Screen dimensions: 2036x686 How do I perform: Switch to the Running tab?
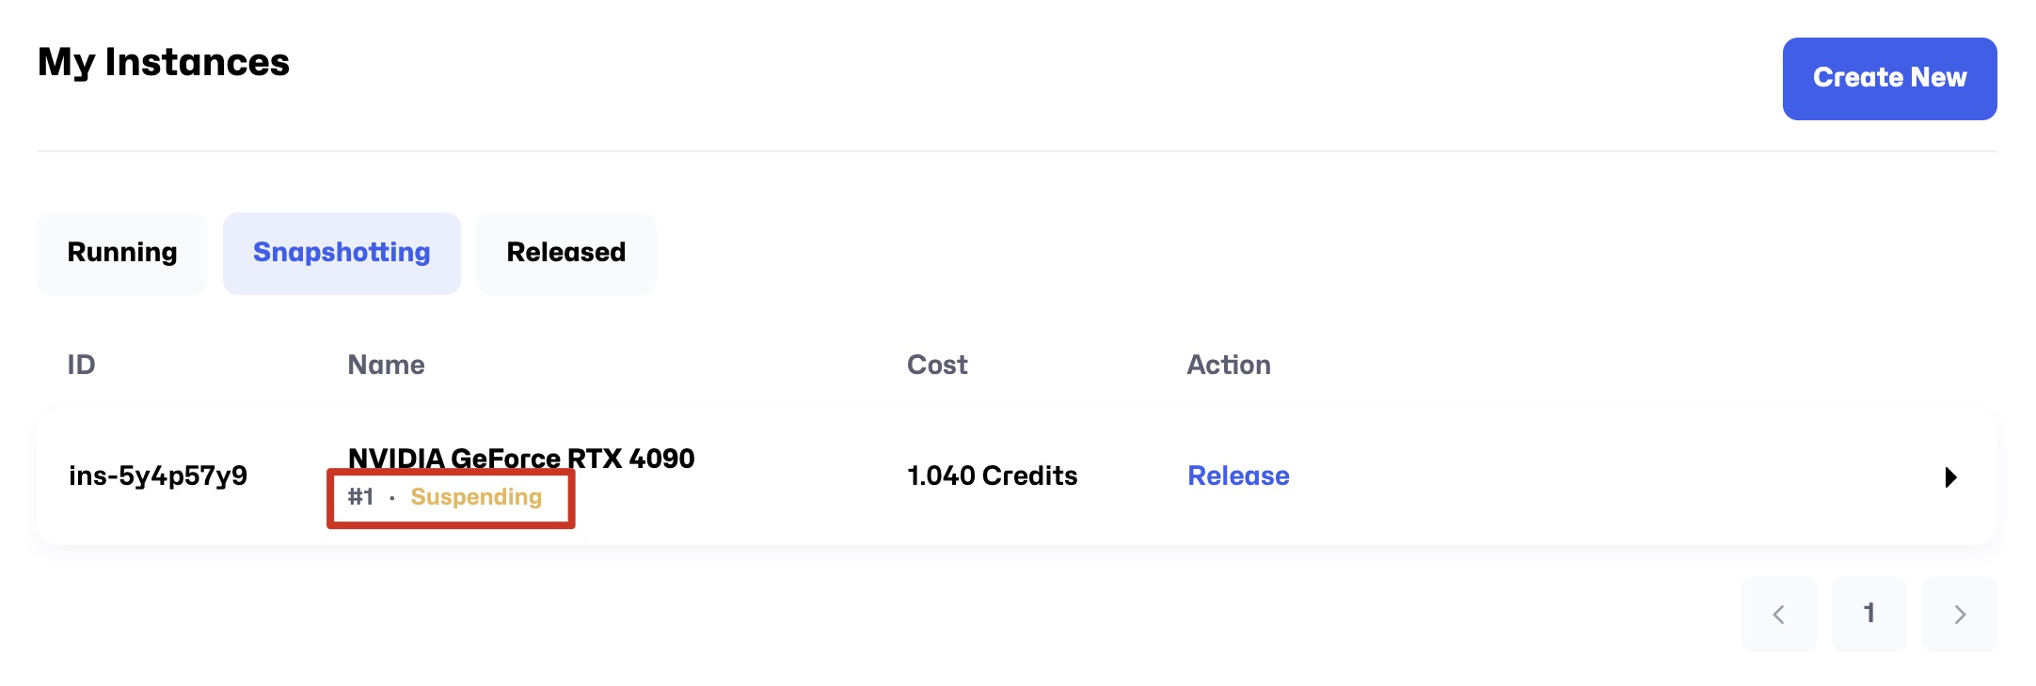[122, 253]
